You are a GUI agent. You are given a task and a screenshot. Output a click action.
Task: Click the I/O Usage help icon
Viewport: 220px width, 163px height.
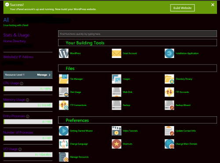pyautogui.click(x=20, y=149)
